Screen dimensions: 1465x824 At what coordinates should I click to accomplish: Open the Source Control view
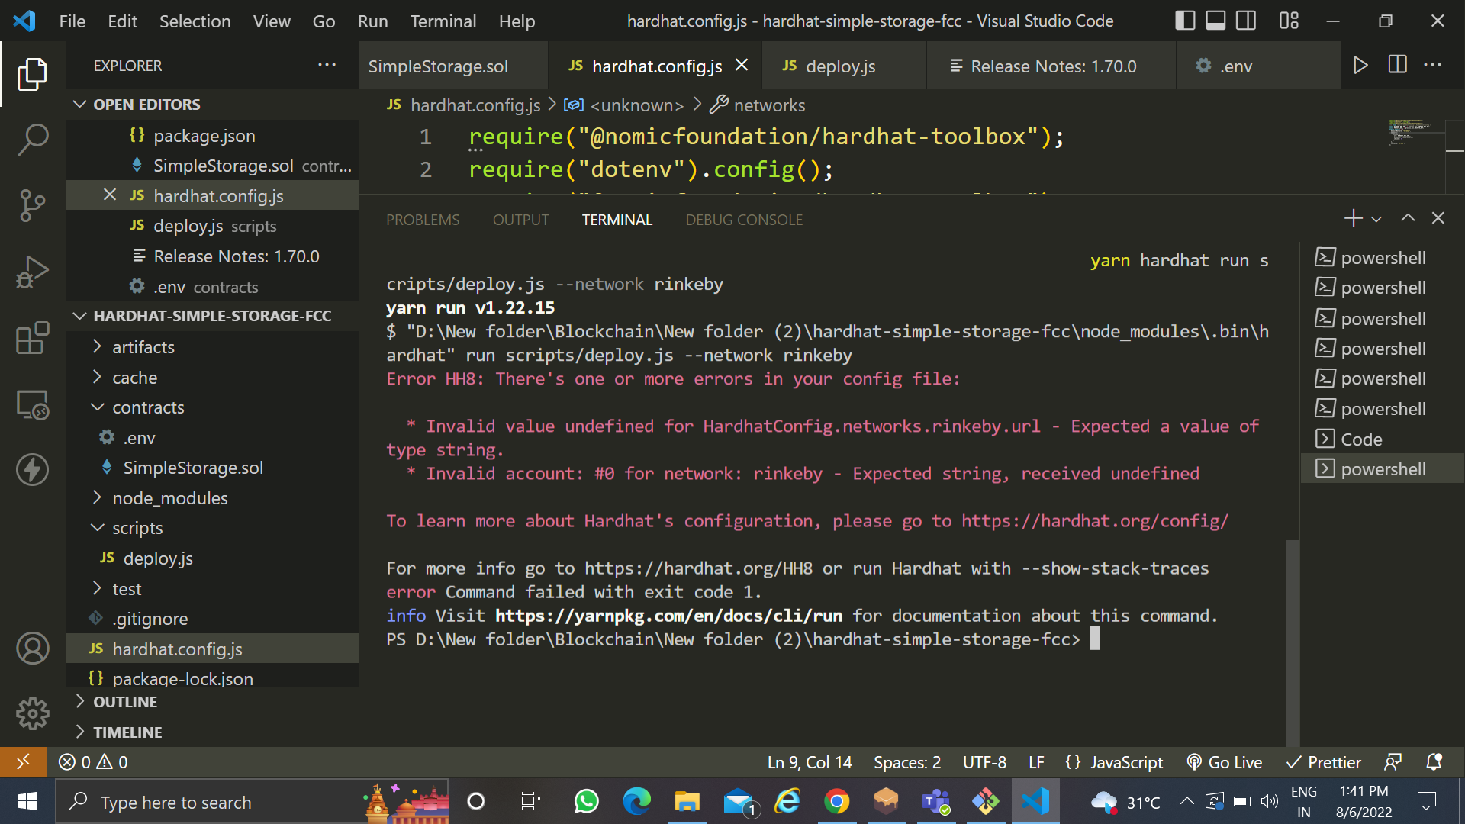pyautogui.click(x=32, y=206)
